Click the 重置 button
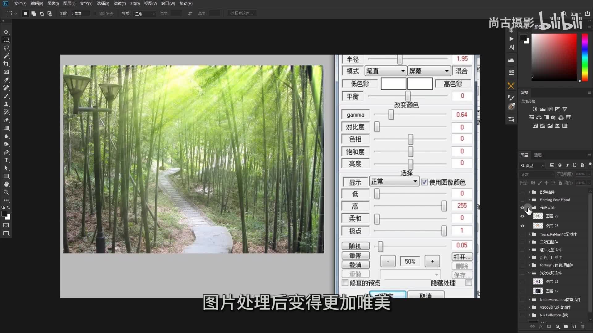Screen dimensions: 593x333 click(355, 256)
